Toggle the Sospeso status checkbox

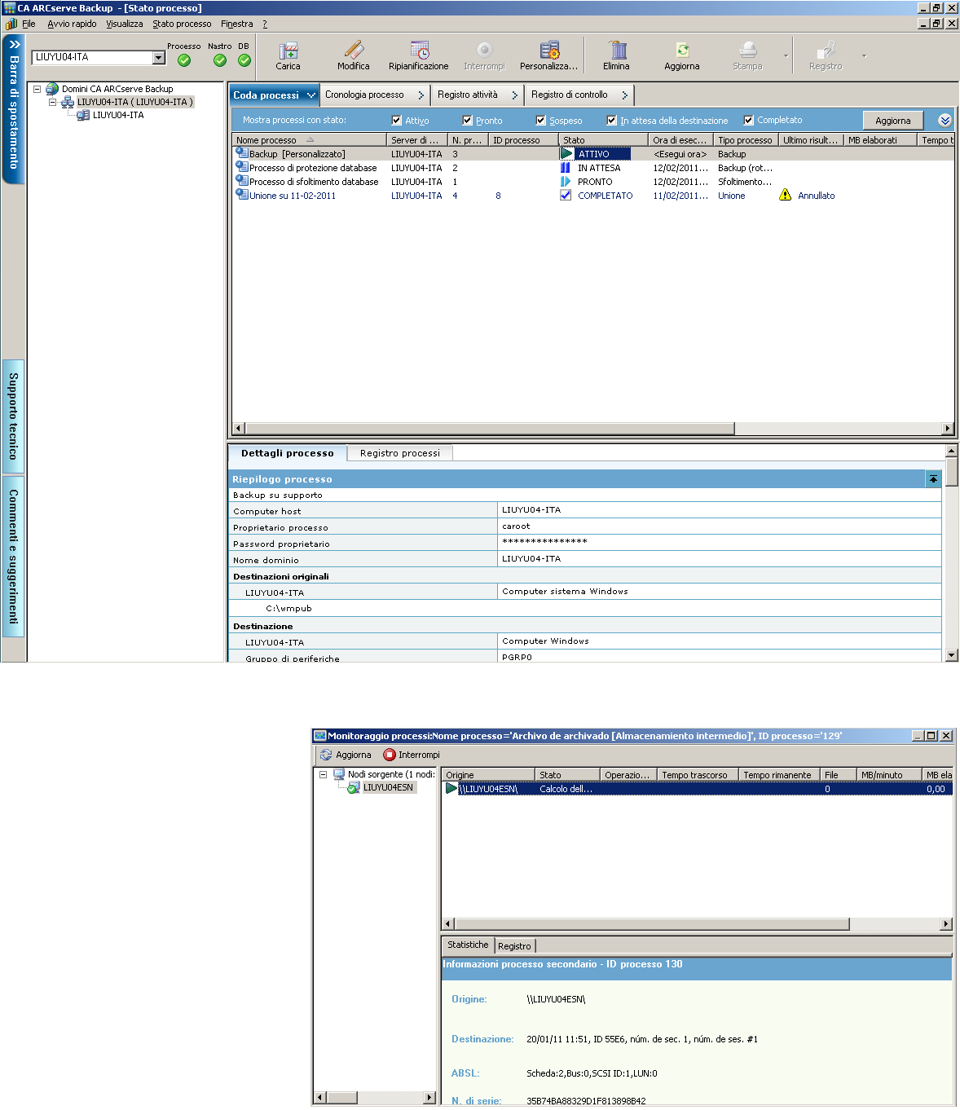(x=541, y=121)
